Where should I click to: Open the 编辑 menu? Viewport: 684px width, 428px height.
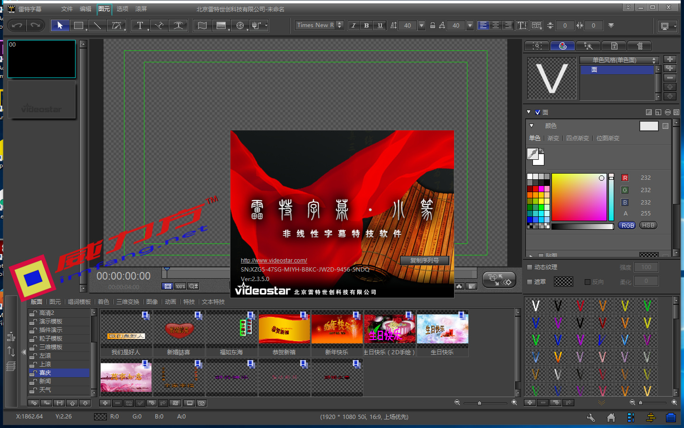pyautogui.click(x=85, y=9)
